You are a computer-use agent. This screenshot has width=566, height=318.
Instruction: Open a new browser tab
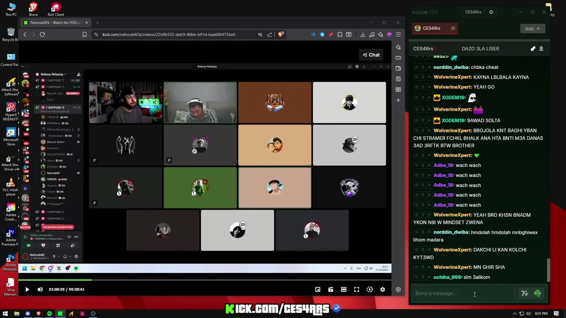click(97, 23)
